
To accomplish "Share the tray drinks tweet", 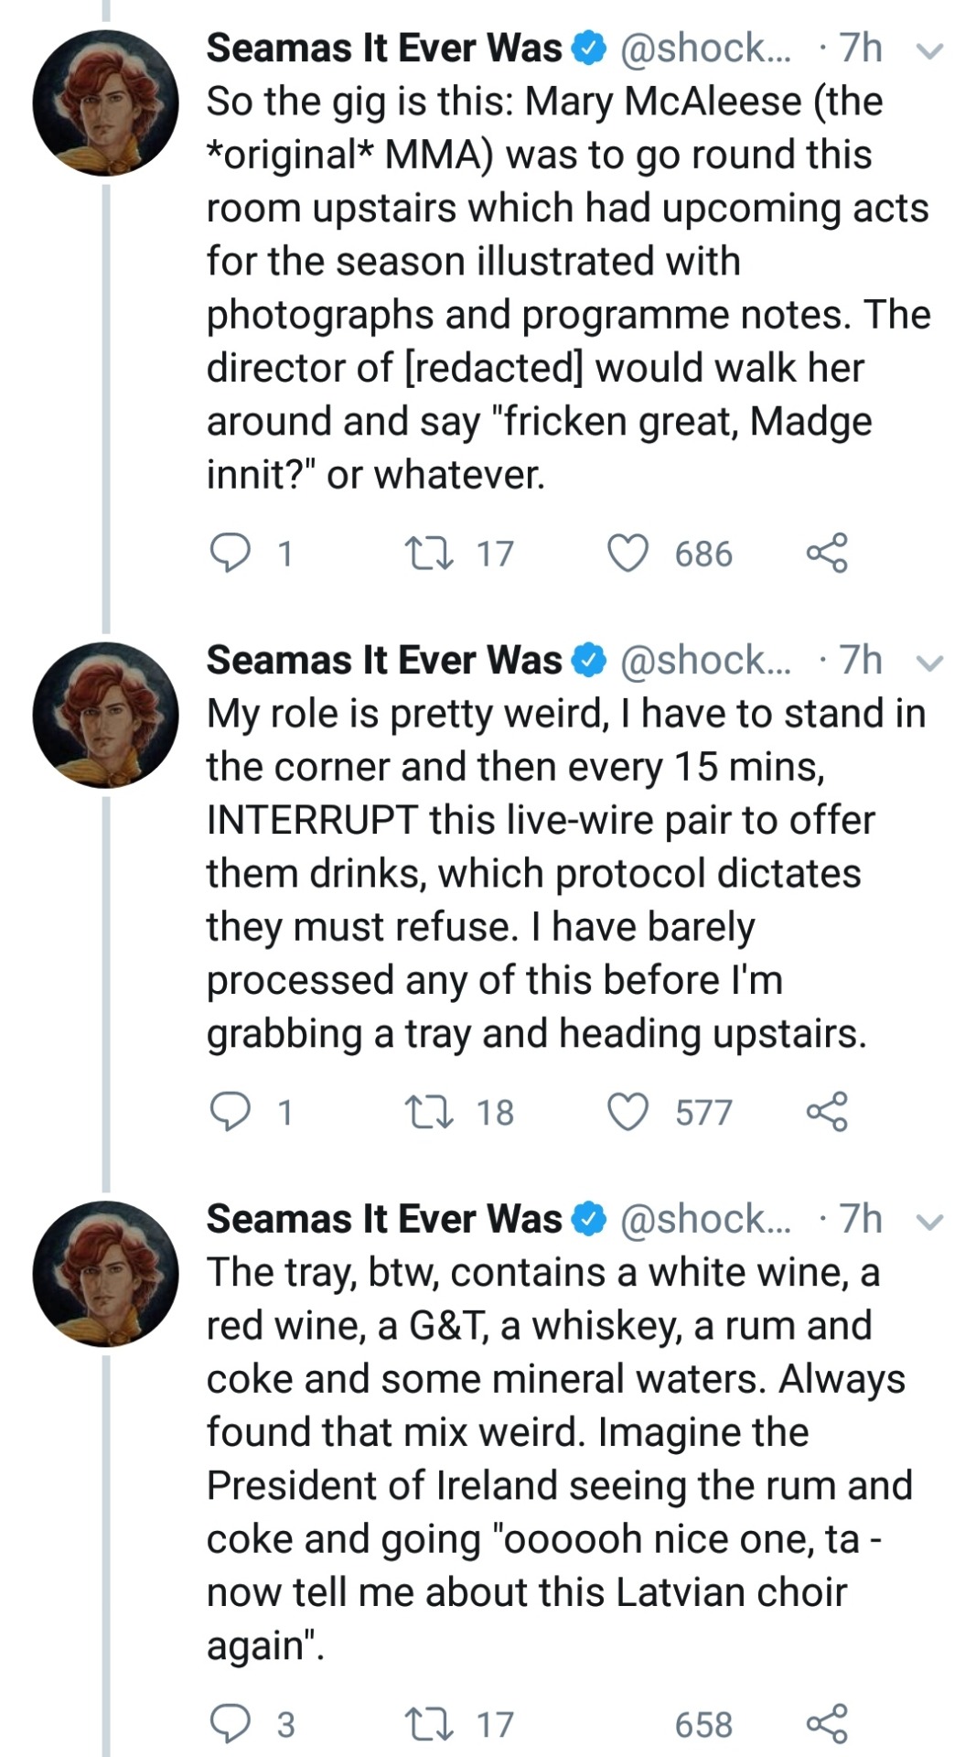I will tap(827, 1723).
